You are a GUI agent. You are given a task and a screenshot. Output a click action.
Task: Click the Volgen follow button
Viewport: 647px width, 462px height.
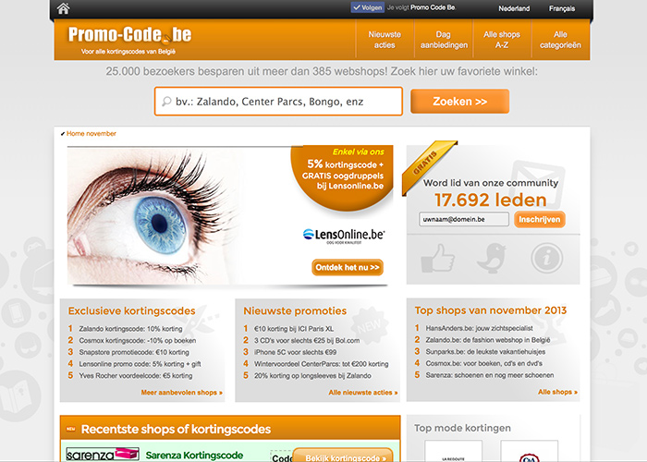(x=367, y=7)
